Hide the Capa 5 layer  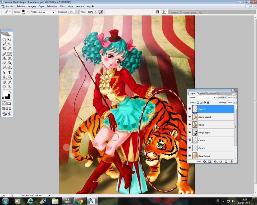pyautogui.click(x=190, y=109)
